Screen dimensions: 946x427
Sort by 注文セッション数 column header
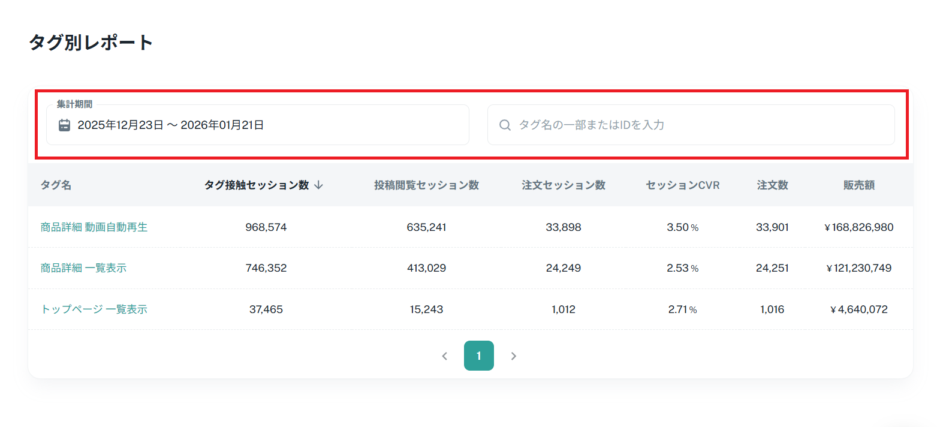click(x=564, y=185)
